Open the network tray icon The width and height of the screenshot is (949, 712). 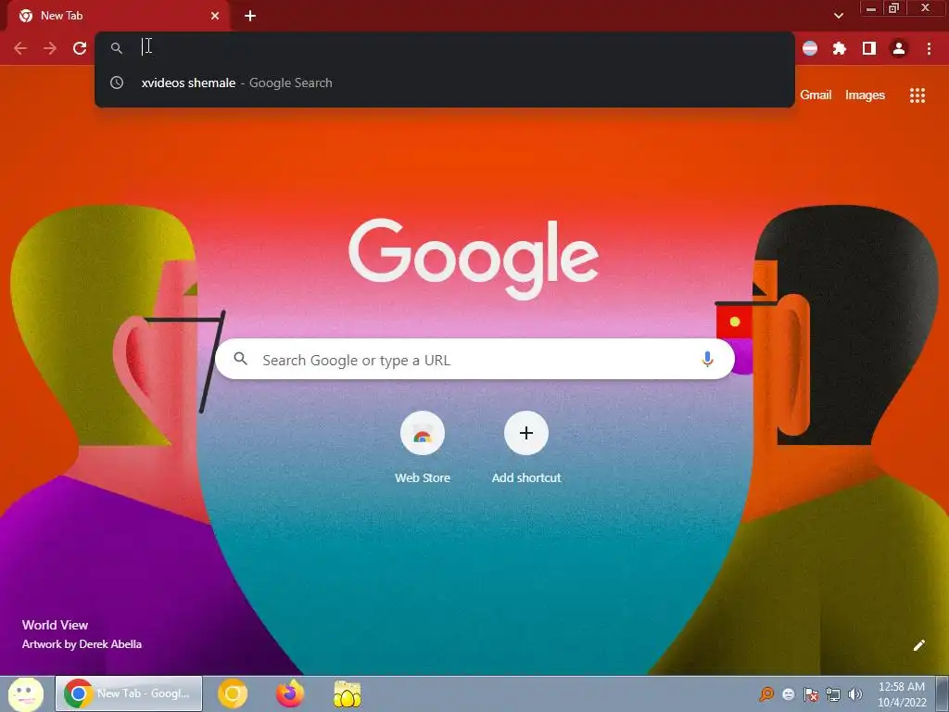point(833,694)
